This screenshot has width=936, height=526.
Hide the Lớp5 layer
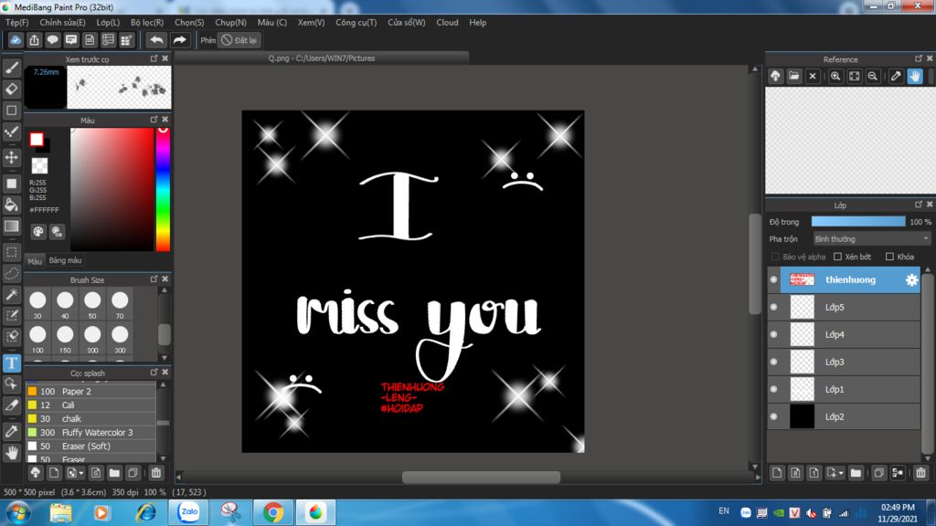(773, 307)
